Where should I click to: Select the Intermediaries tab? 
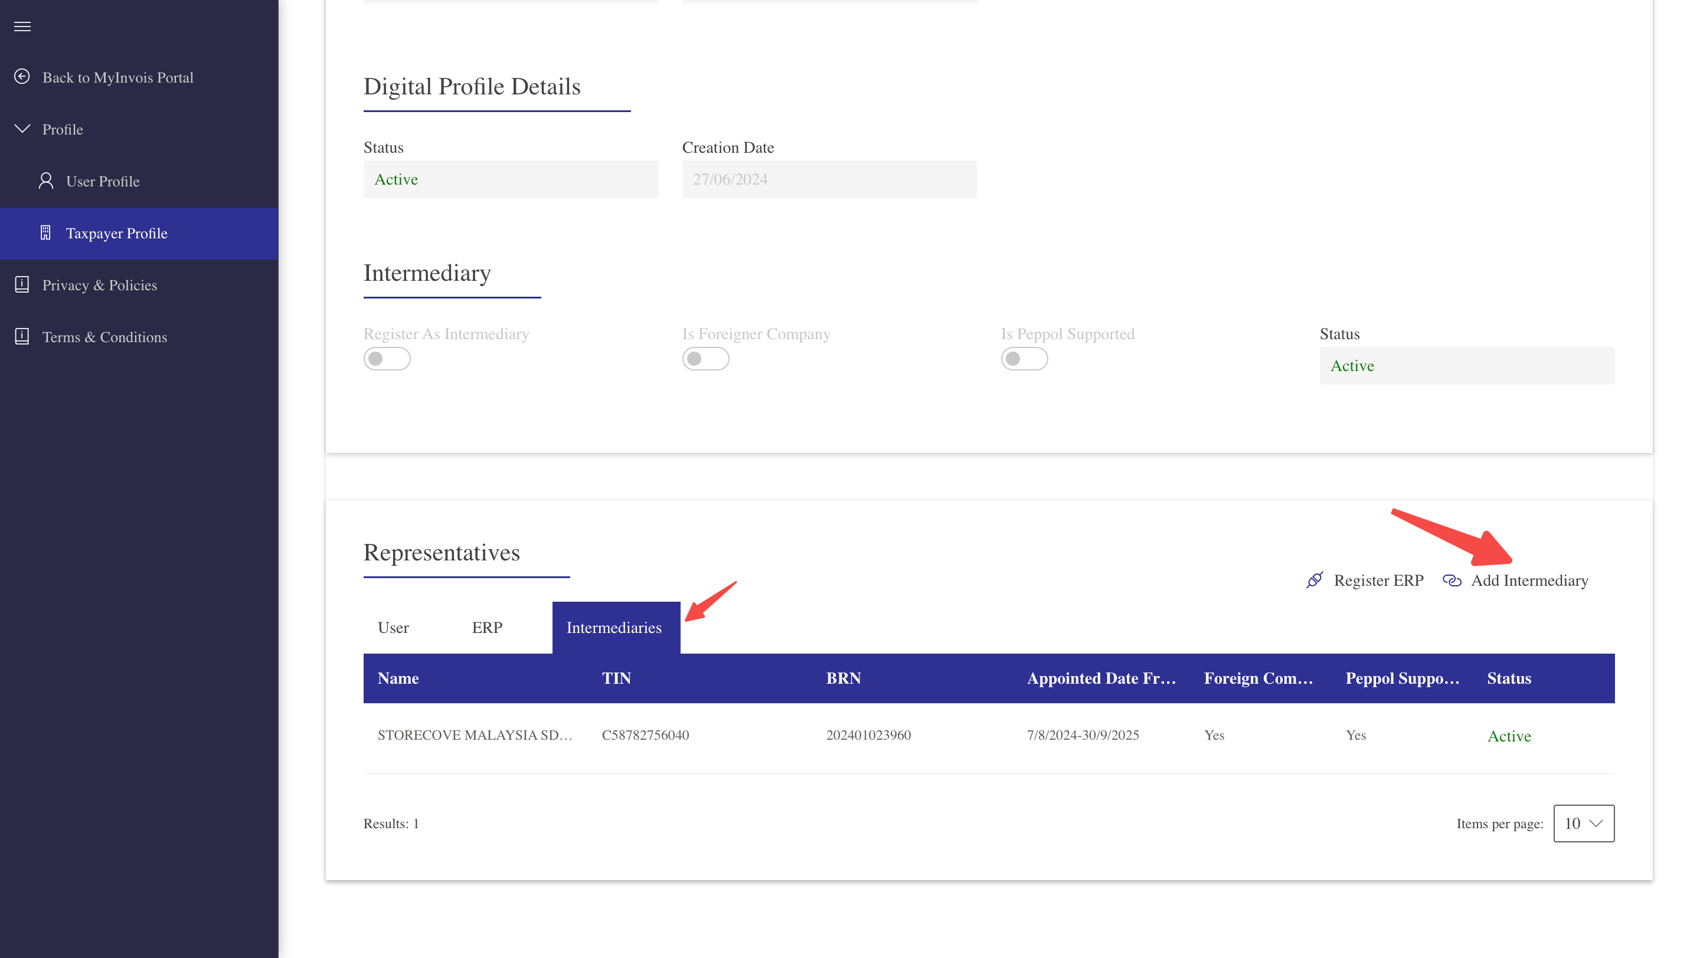coord(614,628)
